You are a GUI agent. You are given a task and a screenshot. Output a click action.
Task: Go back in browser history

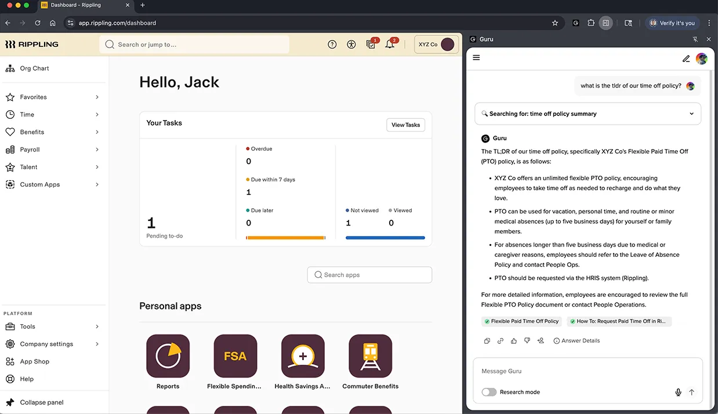8,23
